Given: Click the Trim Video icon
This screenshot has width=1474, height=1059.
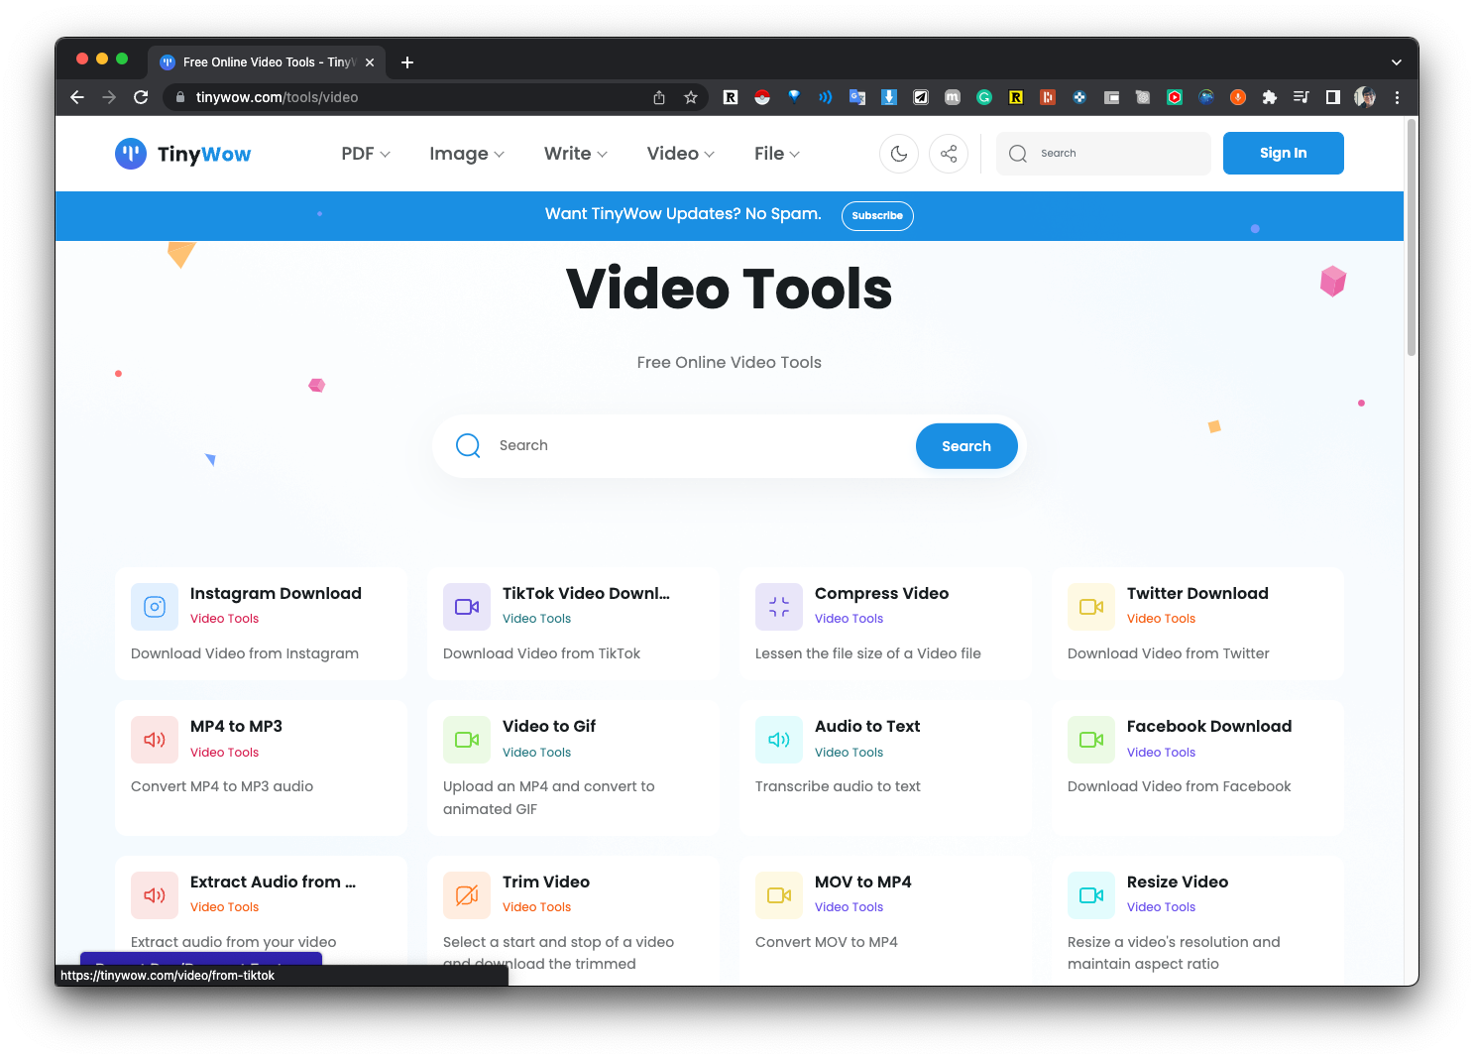Looking at the screenshot, I should coord(467,895).
